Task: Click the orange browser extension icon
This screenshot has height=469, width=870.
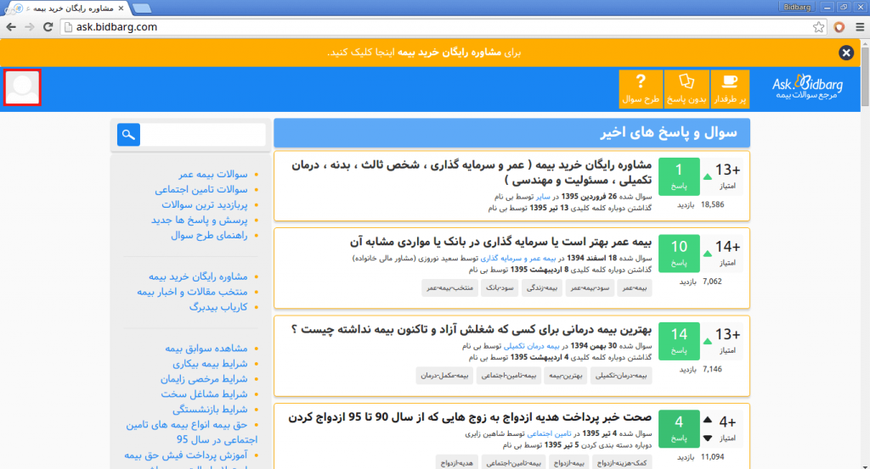Action: 839,27
